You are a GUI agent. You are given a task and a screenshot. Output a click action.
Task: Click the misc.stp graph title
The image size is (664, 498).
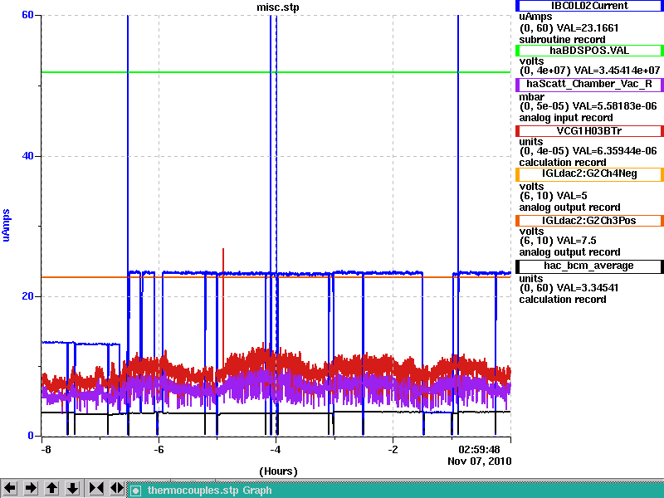[x=278, y=7]
